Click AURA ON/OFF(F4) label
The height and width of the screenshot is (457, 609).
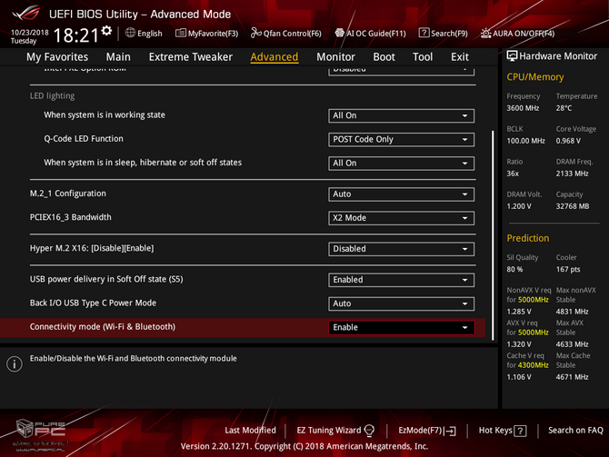pos(524,34)
